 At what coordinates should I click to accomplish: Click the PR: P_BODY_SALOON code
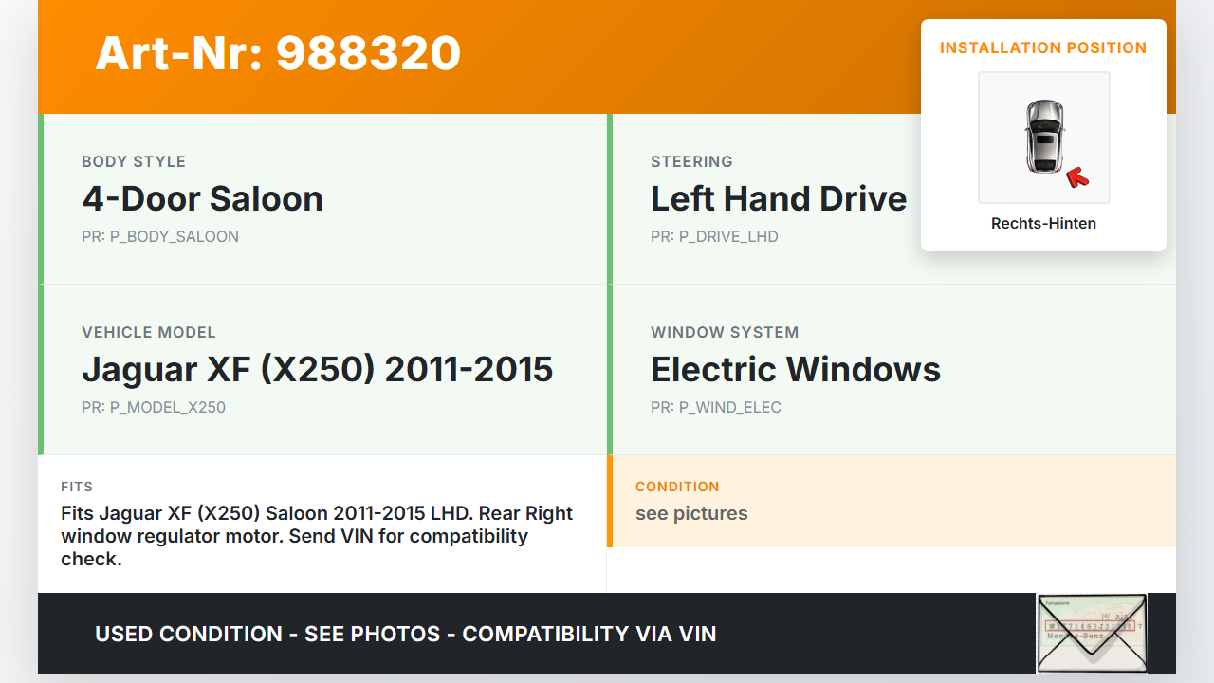pyautogui.click(x=160, y=236)
